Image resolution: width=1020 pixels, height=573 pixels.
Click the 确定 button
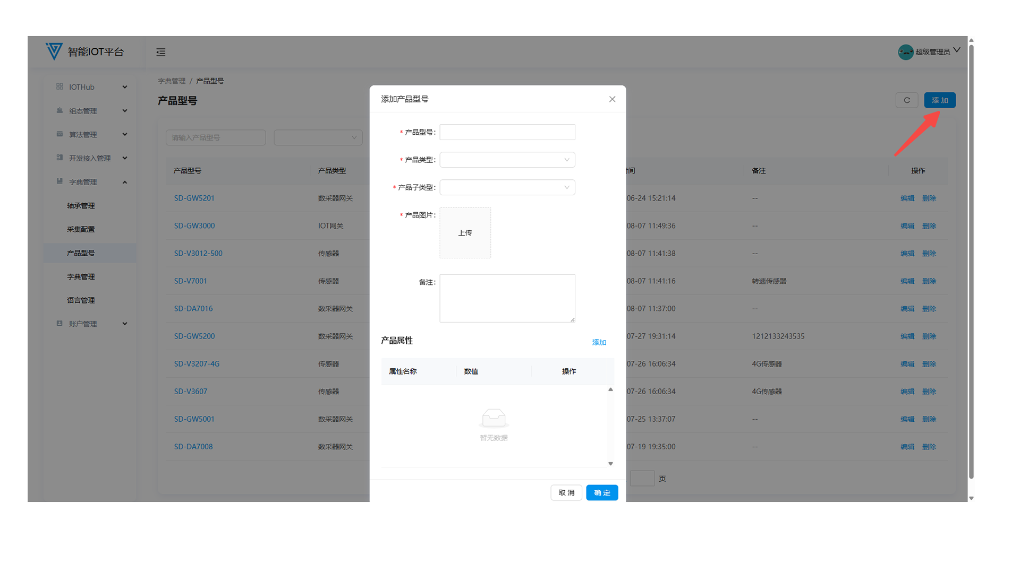point(601,493)
